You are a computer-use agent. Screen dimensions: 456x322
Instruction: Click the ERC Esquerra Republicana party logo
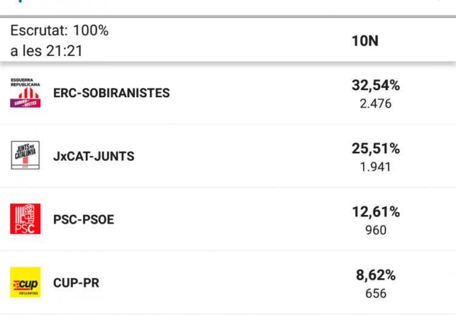coord(26,93)
